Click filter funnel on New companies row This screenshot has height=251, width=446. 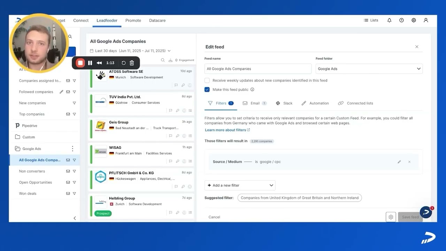coord(74,103)
